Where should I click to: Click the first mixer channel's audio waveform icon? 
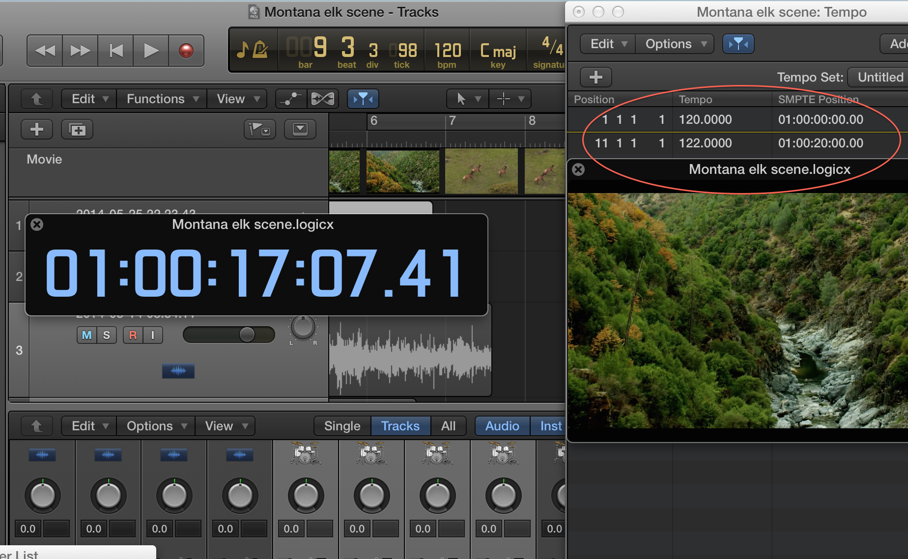tap(42, 455)
